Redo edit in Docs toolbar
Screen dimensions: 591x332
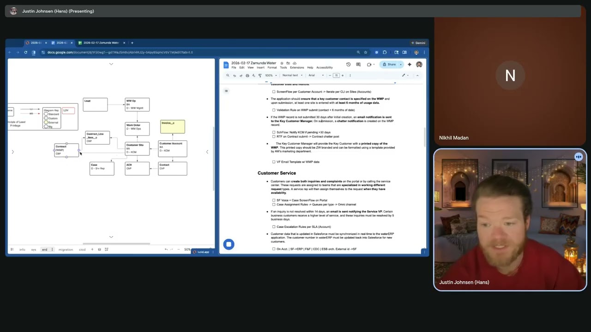coord(241,75)
